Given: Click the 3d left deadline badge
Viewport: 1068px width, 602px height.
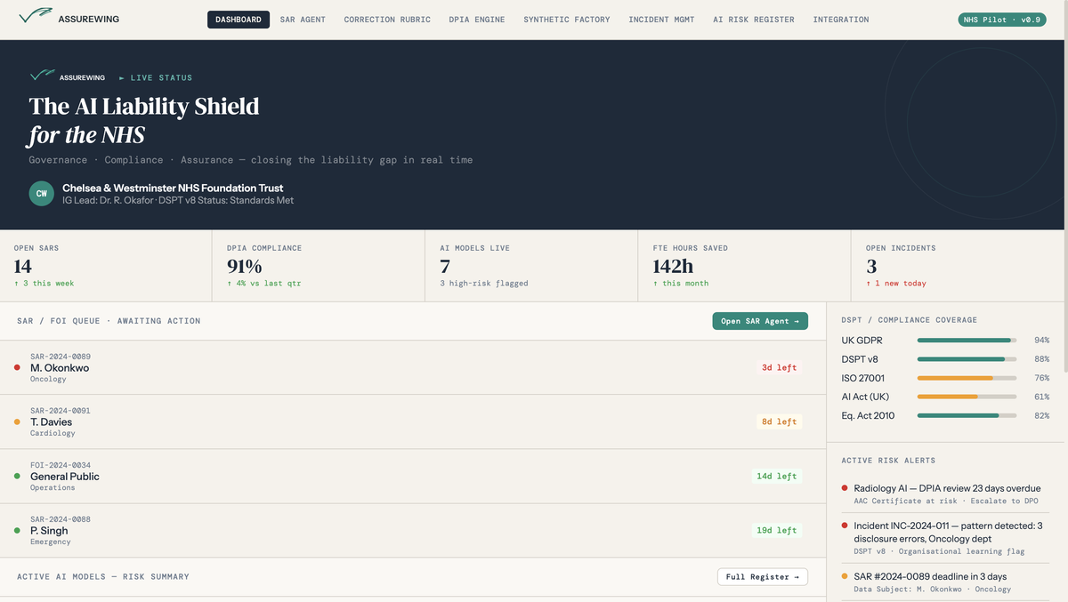Looking at the screenshot, I should click(779, 367).
